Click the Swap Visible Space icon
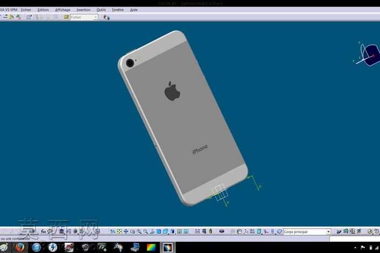The width and height of the screenshot is (380, 253). click(186, 231)
